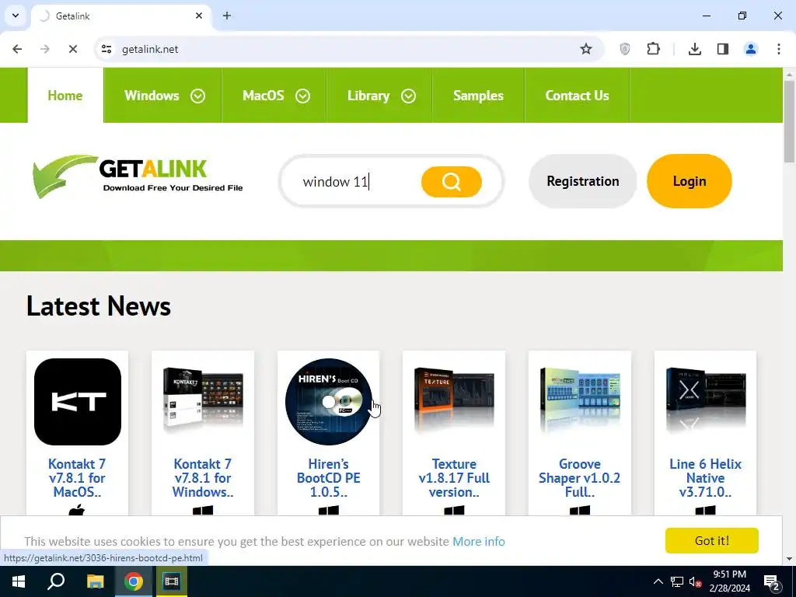This screenshot has height=597, width=796.
Task: Stop page loading with the X button
Action: [72, 49]
